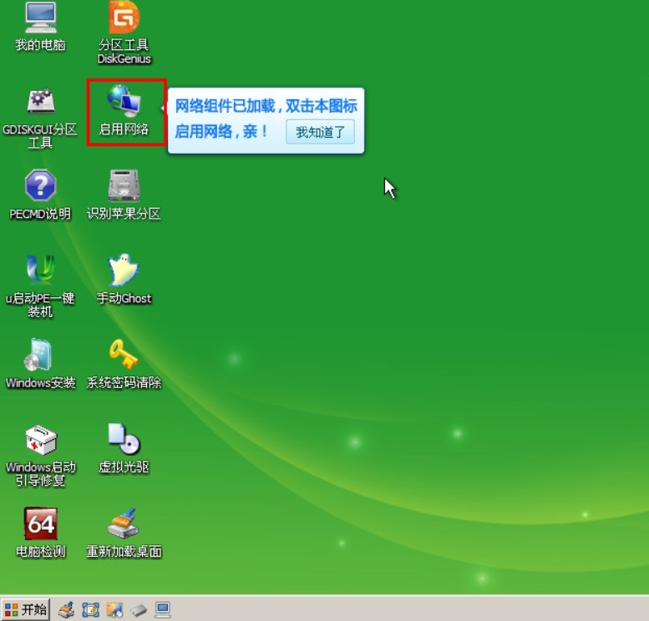Launch the DiskGenius 分区工具 icon
This screenshot has width=649, height=621.
[x=124, y=18]
